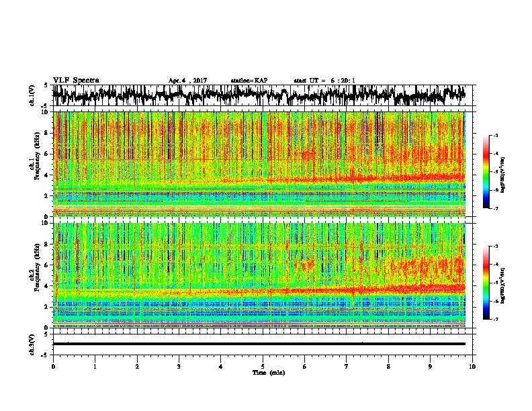Click time axis tick label '2'
The height and width of the screenshot is (411, 532).
coord(137,367)
